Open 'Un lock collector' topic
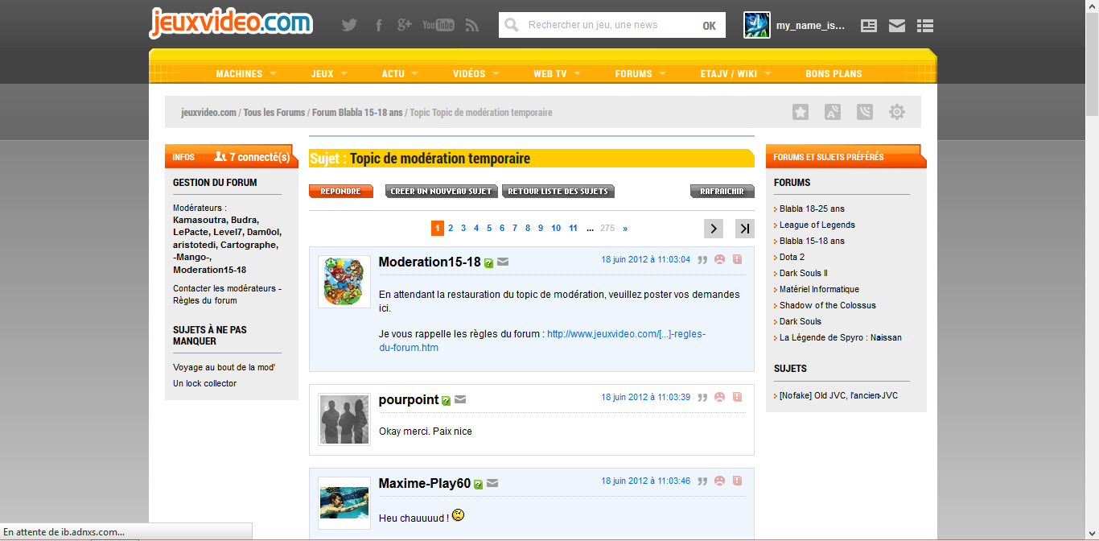Image resolution: width=1099 pixels, height=541 pixels. tap(205, 383)
